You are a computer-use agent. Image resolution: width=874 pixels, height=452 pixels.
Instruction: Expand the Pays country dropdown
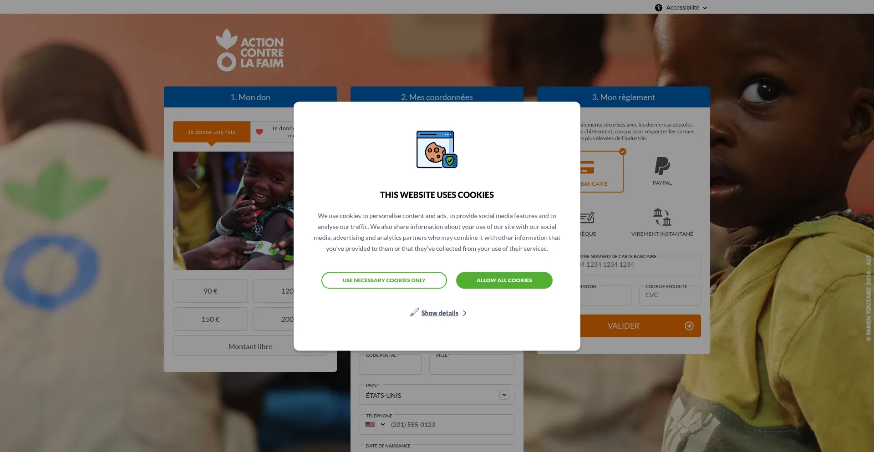point(504,395)
